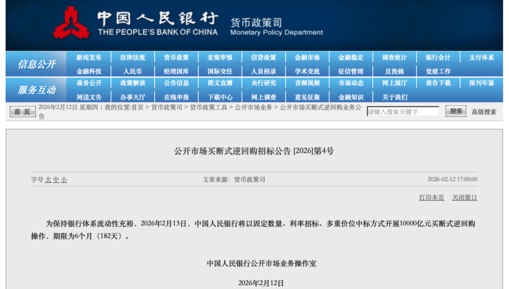Image resolution: width=509 pixels, height=289 pixels.
Task: Click 打印本页 to print page
Action: pyautogui.click(x=431, y=198)
